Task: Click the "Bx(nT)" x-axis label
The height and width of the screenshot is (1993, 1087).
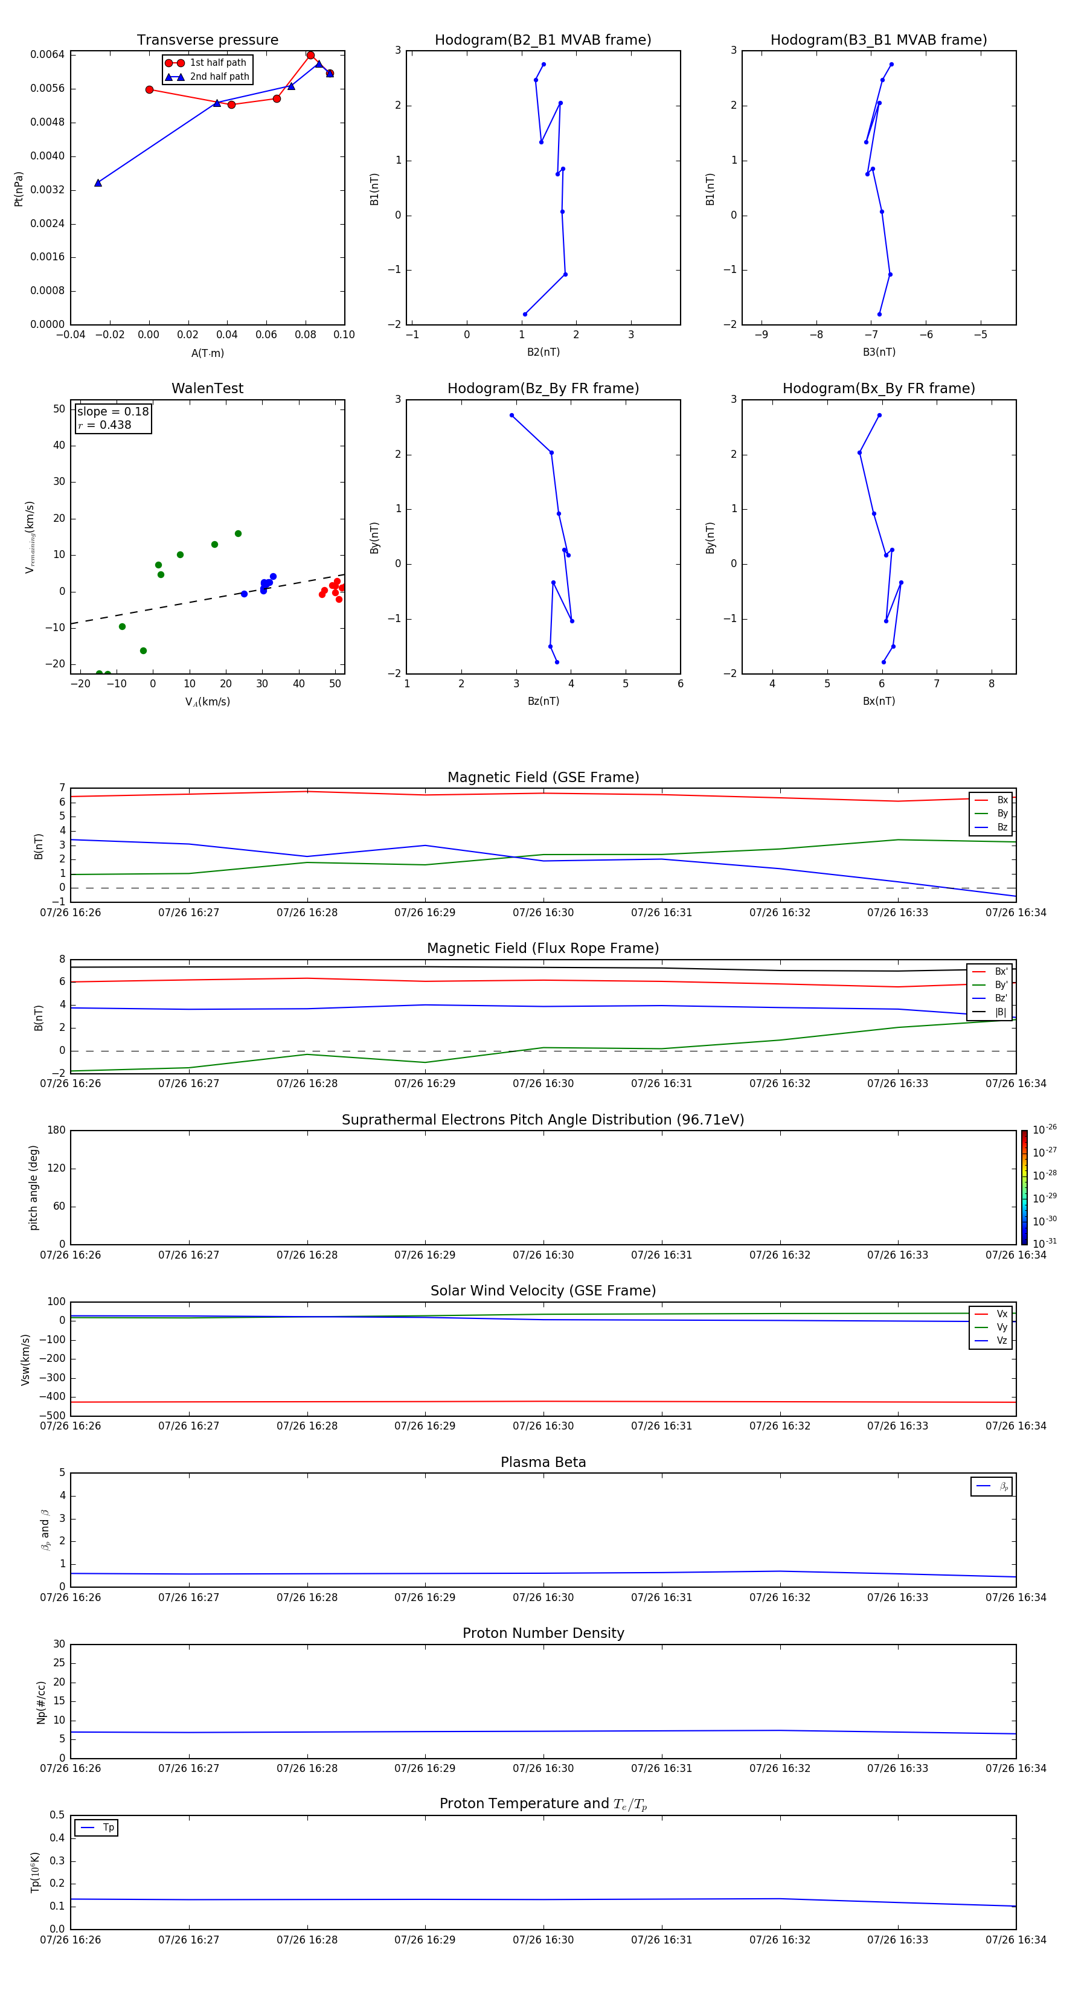Action: (879, 702)
